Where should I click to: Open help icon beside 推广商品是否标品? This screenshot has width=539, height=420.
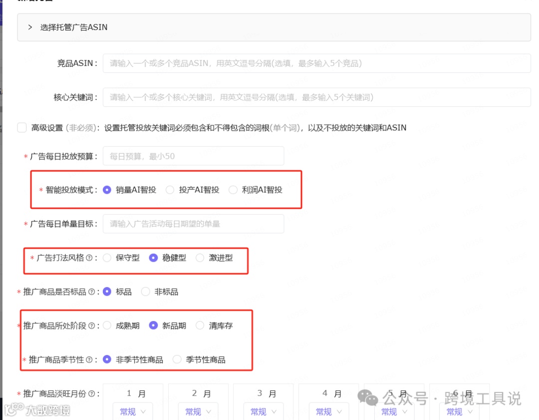pos(91,292)
